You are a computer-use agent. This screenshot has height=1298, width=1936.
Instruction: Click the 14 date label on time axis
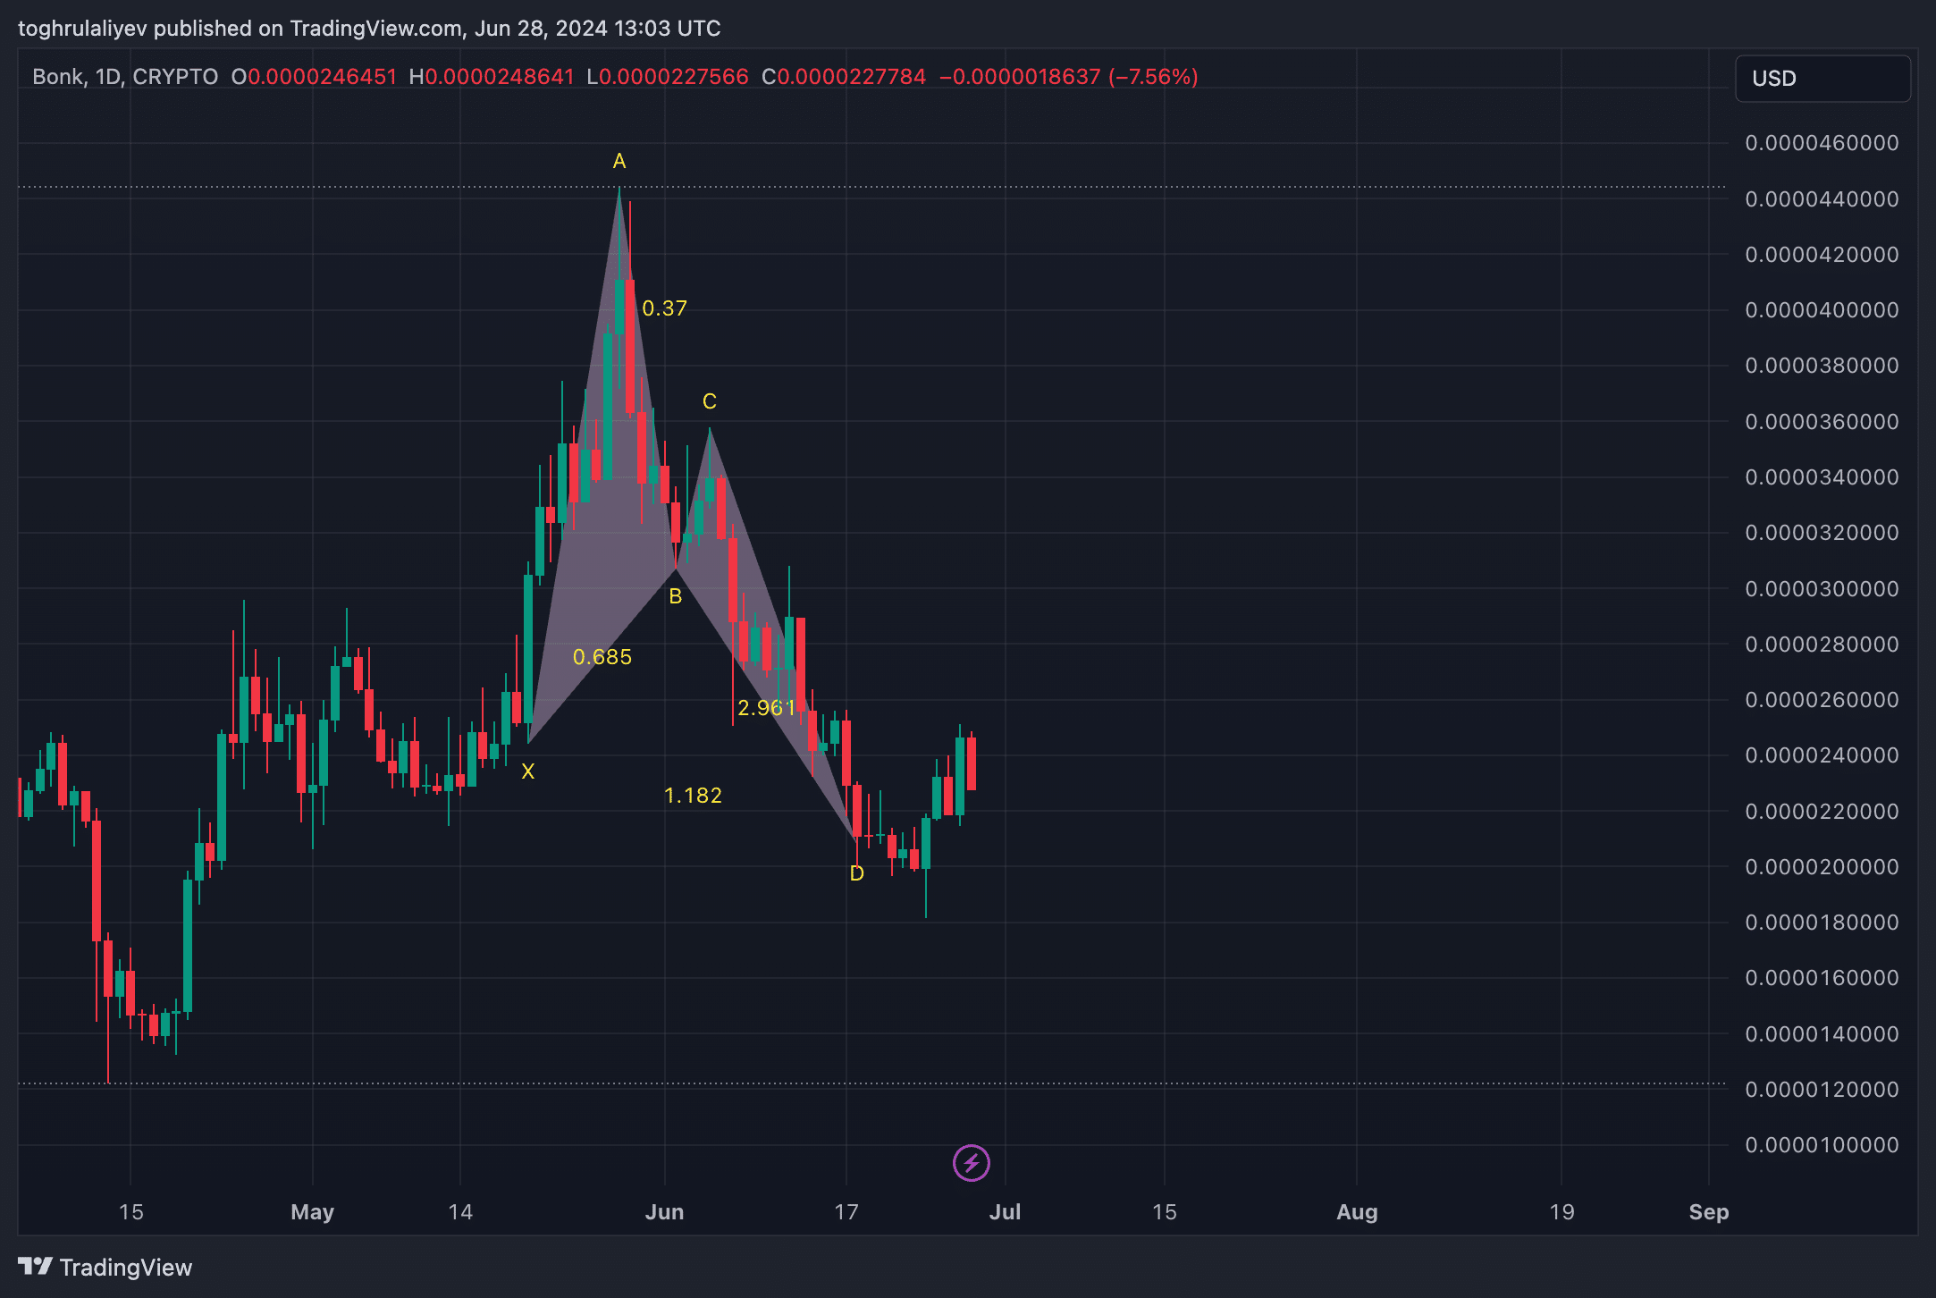[460, 1212]
